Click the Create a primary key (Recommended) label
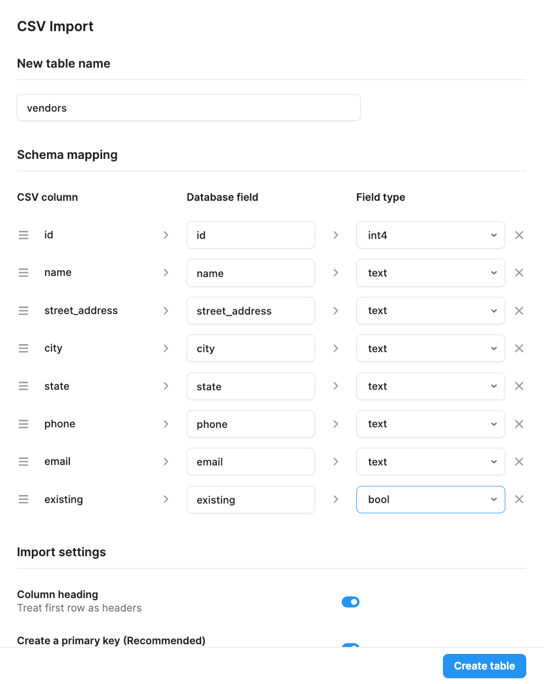Image resolution: width=544 pixels, height=684 pixels. 111,641
